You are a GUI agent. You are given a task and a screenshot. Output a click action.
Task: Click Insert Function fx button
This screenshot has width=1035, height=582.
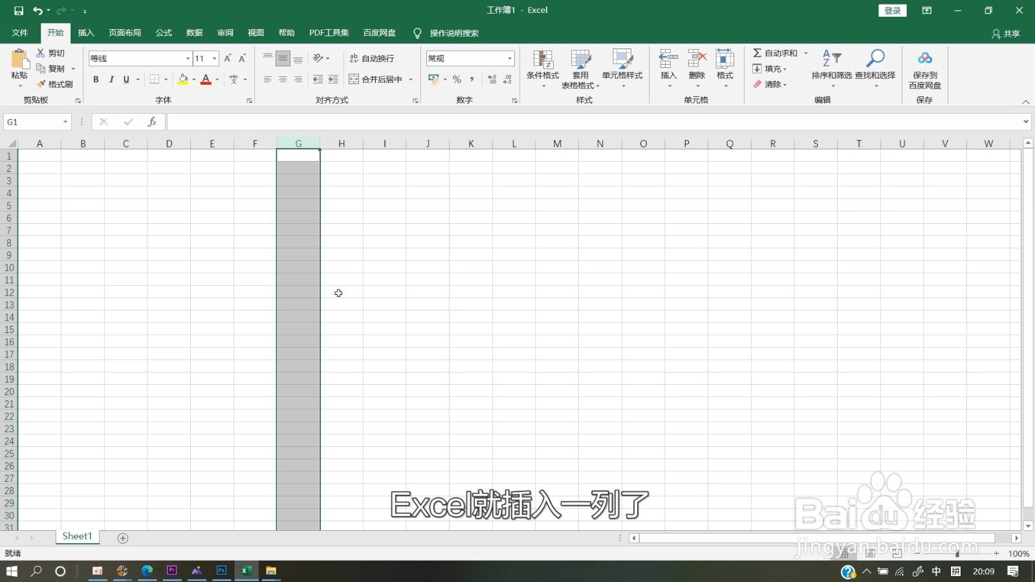point(152,122)
